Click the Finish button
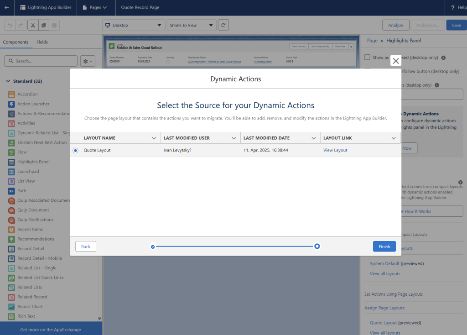The height and width of the screenshot is (335, 467). point(384,246)
